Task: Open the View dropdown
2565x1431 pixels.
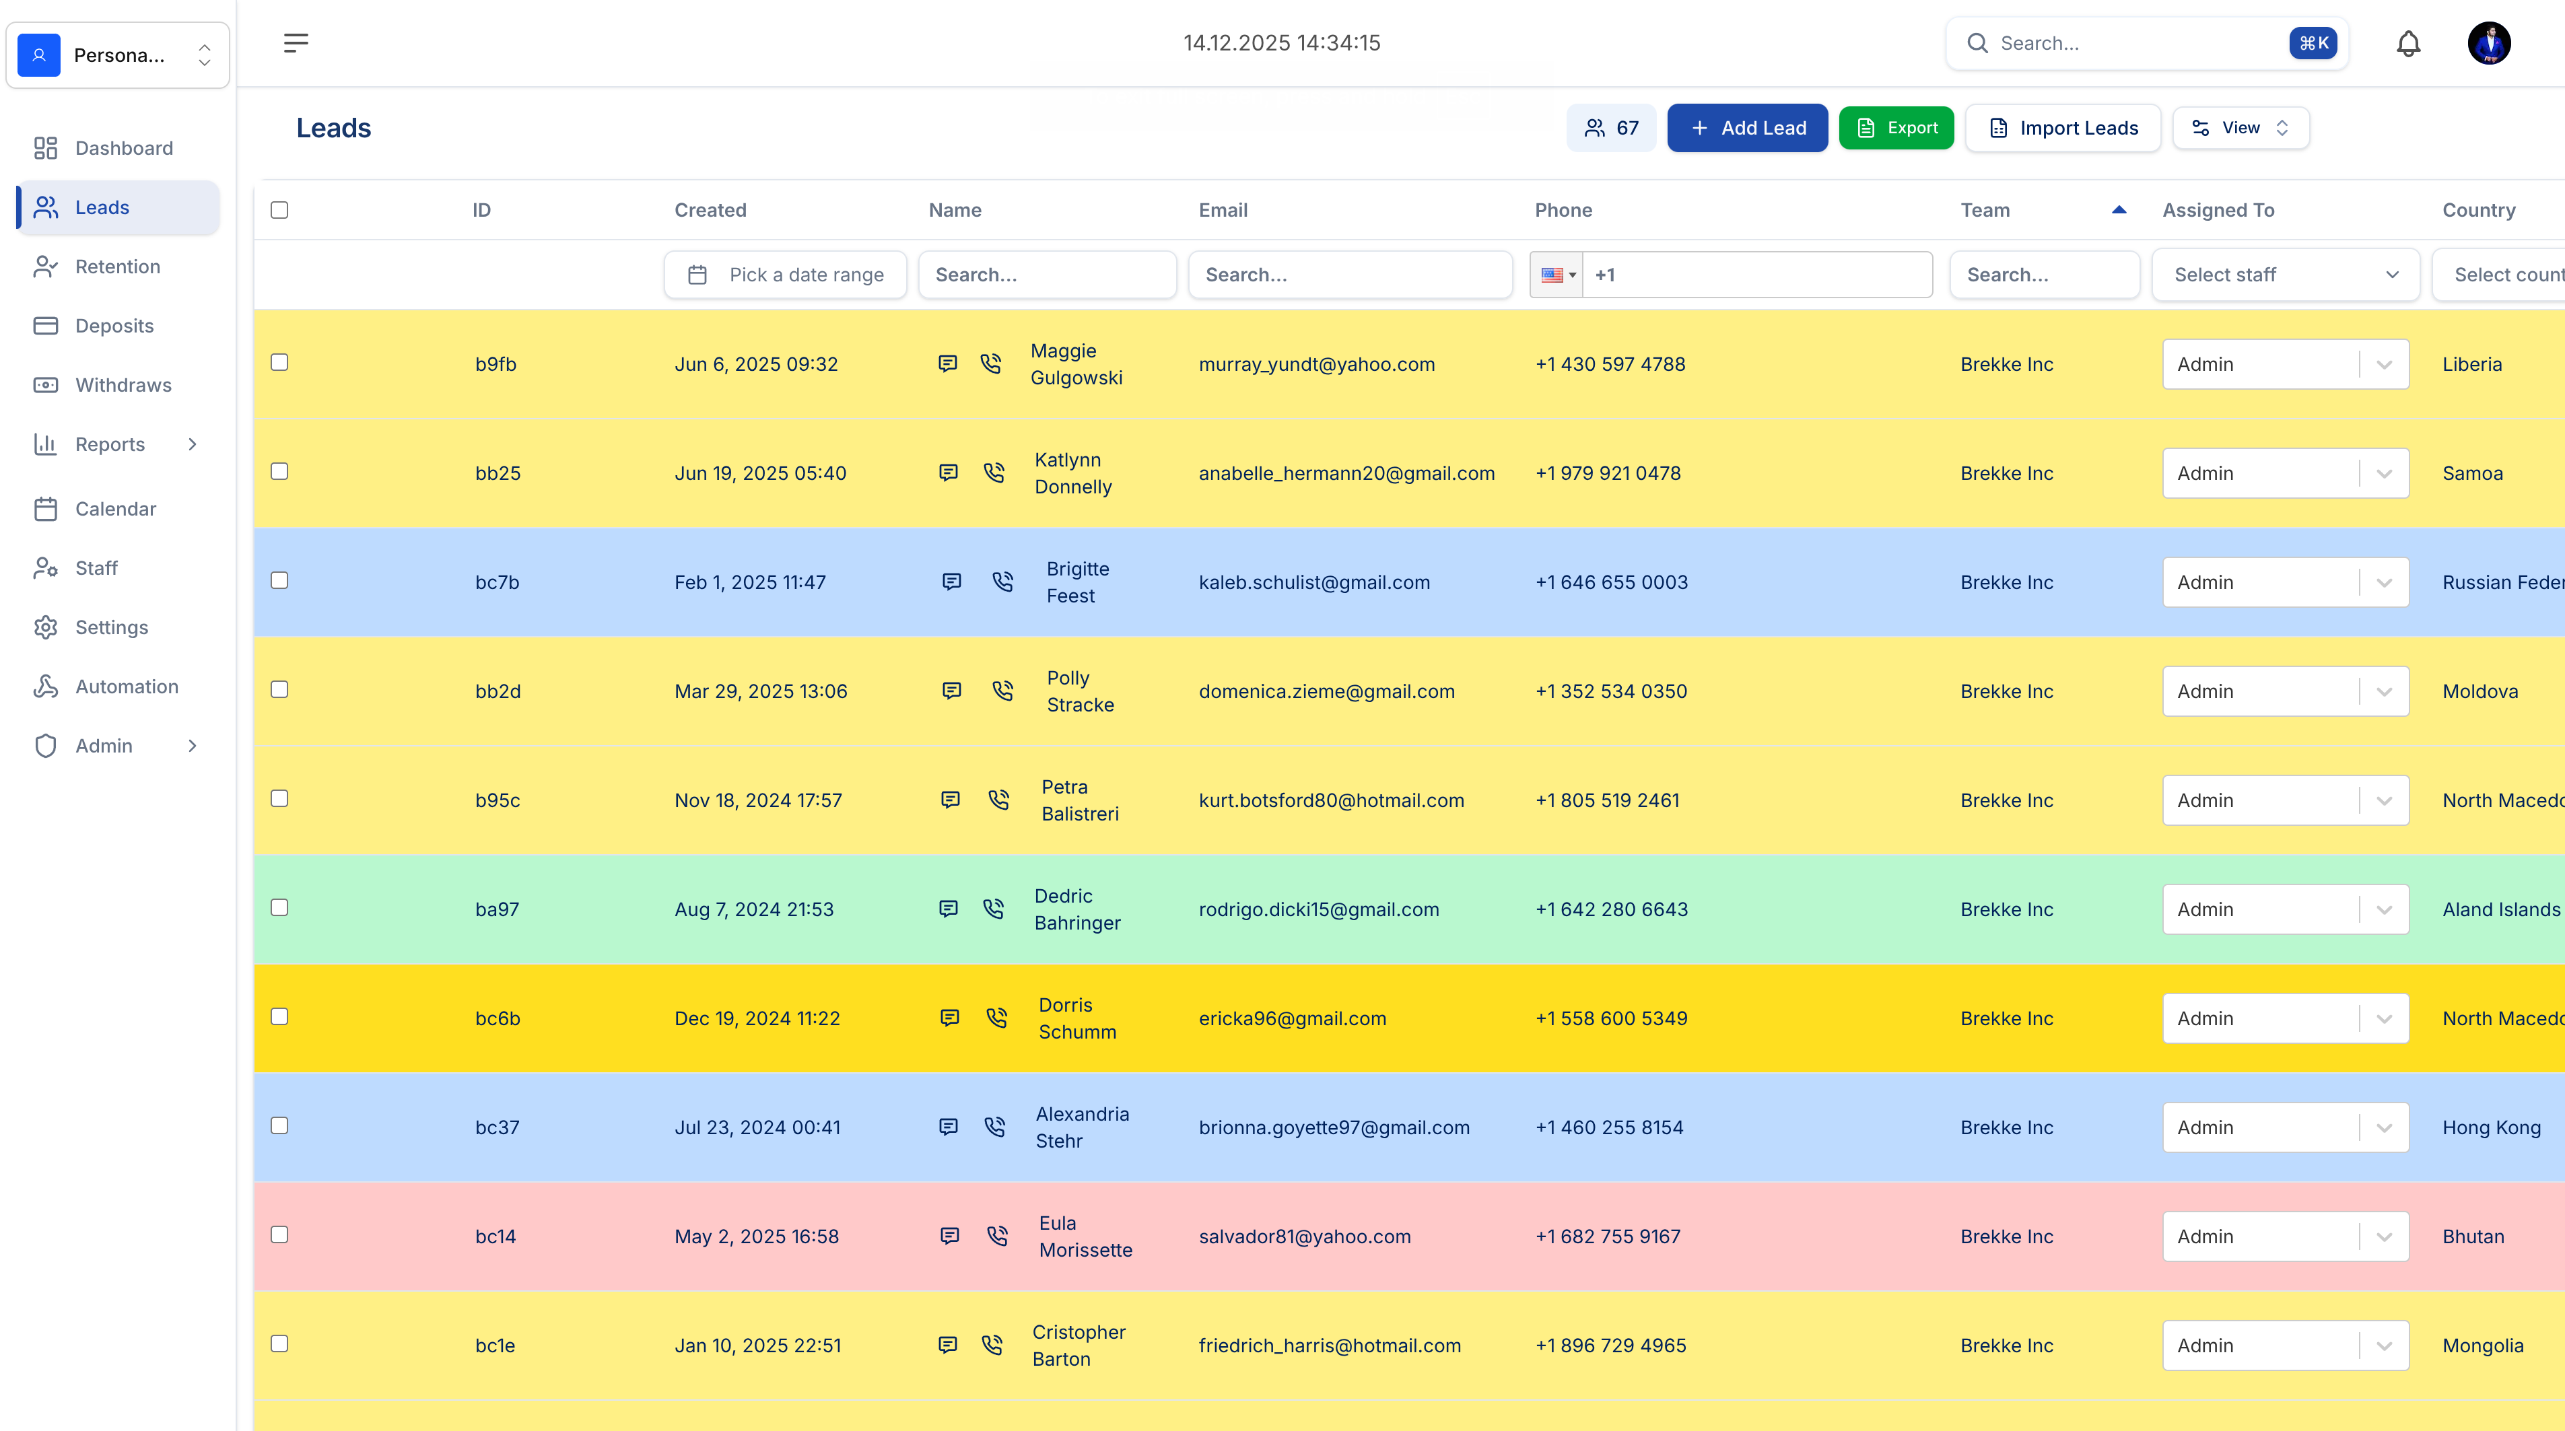Action: [x=2241, y=127]
